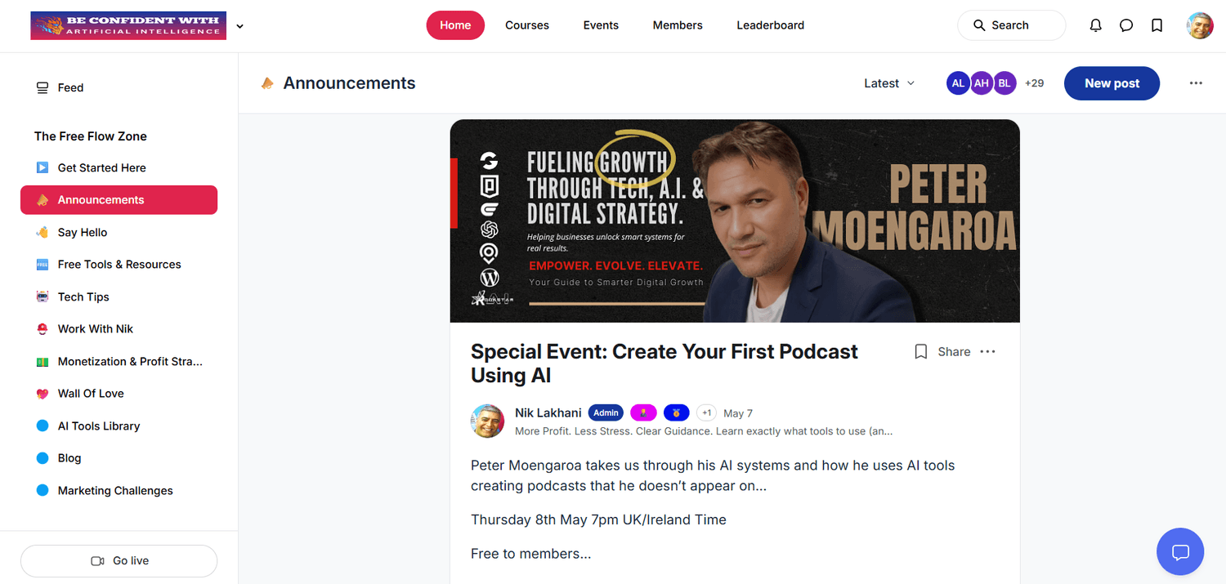Bookmark the podcast event post
Image resolution: width=1226 pixels, height=584 pixels.
click(x=920, y=352)
